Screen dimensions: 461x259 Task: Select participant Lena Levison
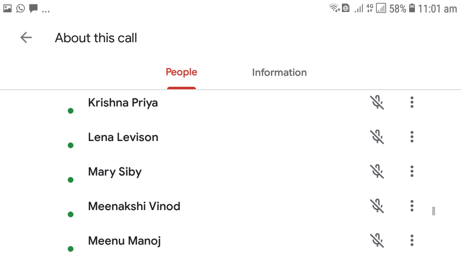tap(123, 137)
